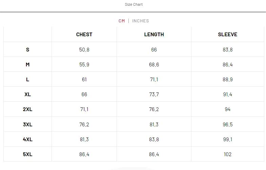Viewport: 266px width, 170px height.
Task: Click length value 68,6 for size M
Action: coord(154,64)
